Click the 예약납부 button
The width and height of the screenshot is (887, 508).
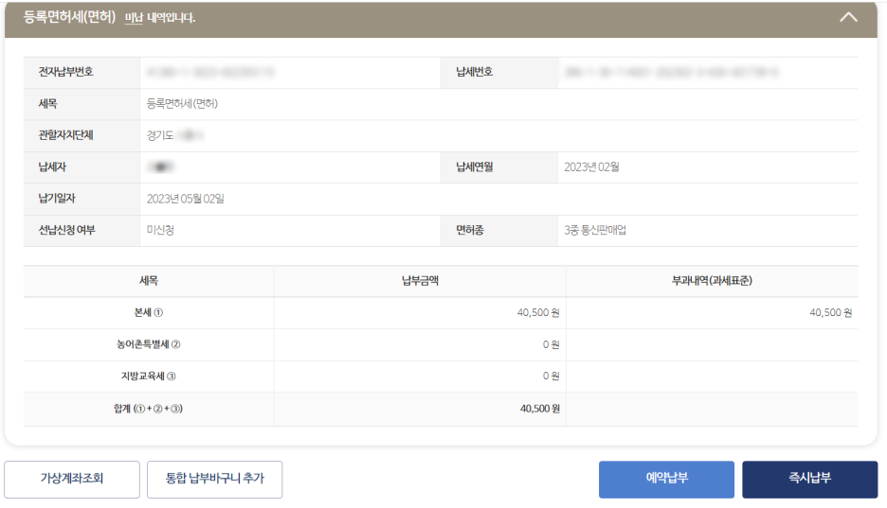(666, 480)
